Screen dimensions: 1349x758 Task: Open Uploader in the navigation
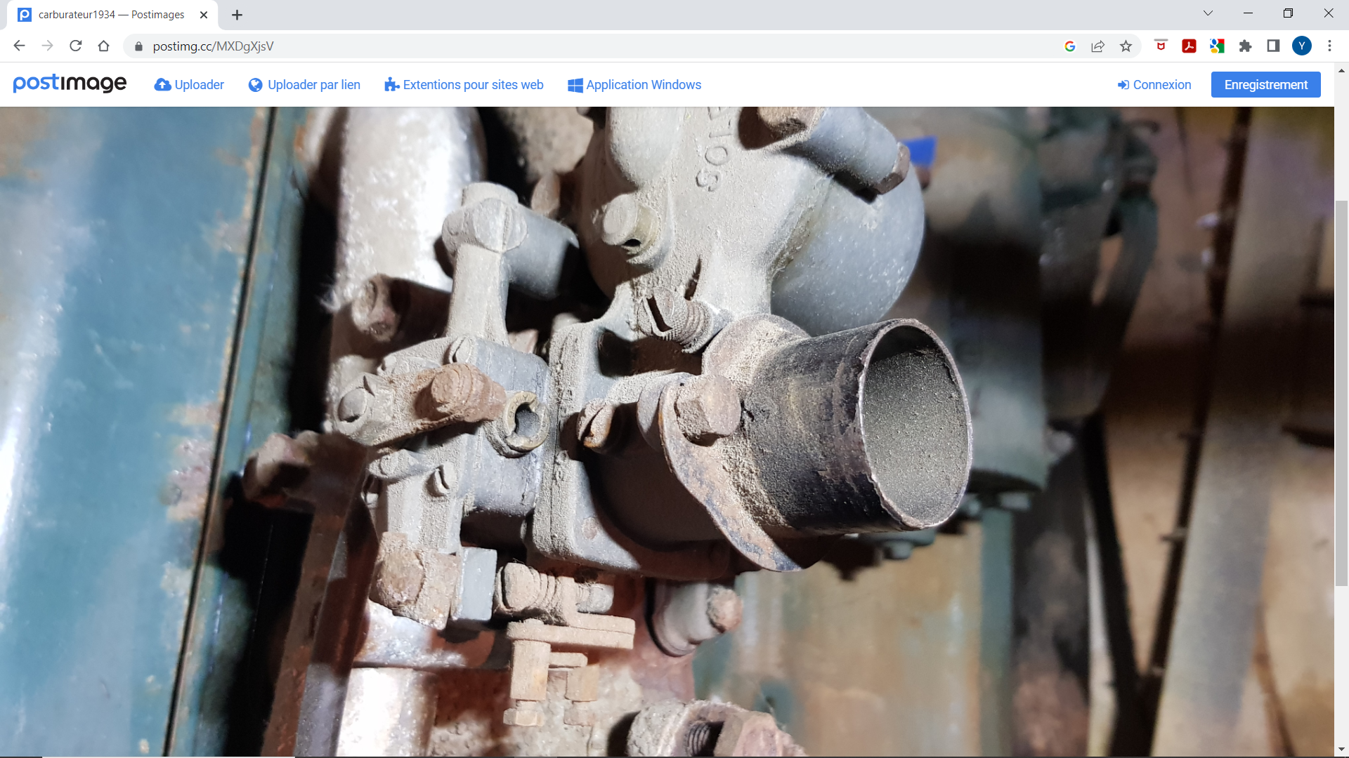[x=189, y=85]
